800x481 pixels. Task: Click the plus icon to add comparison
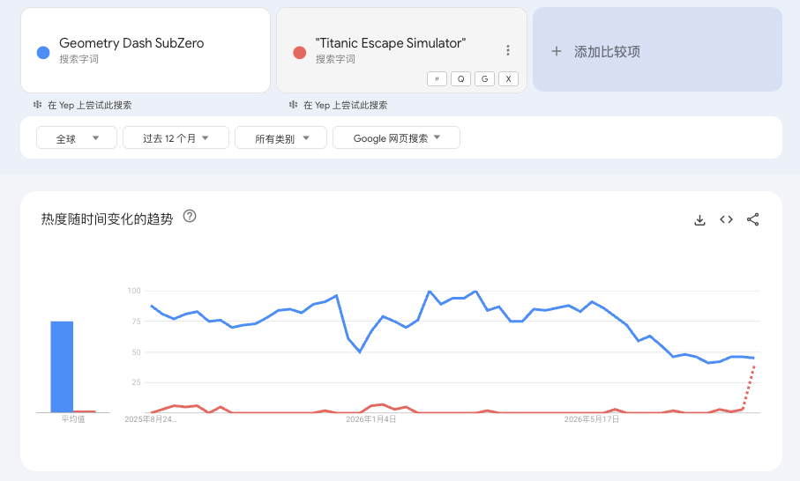coord(557,51)
